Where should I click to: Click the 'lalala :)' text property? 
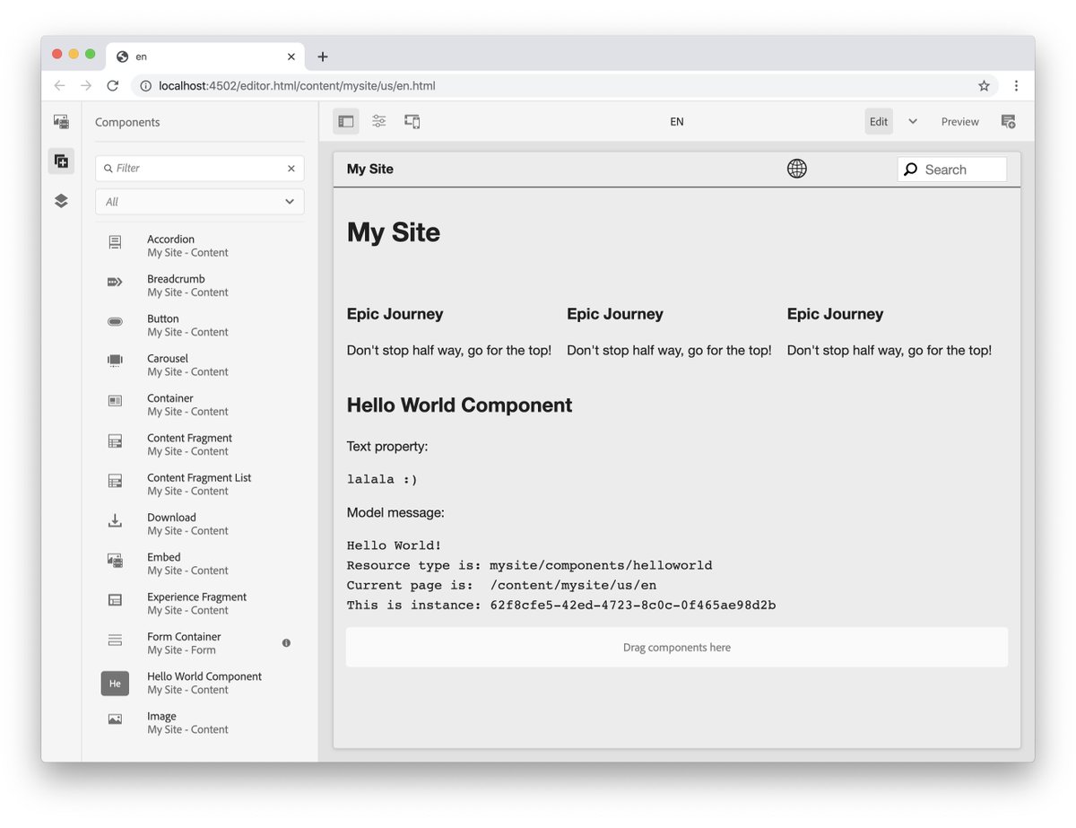(x=382, y=479)
